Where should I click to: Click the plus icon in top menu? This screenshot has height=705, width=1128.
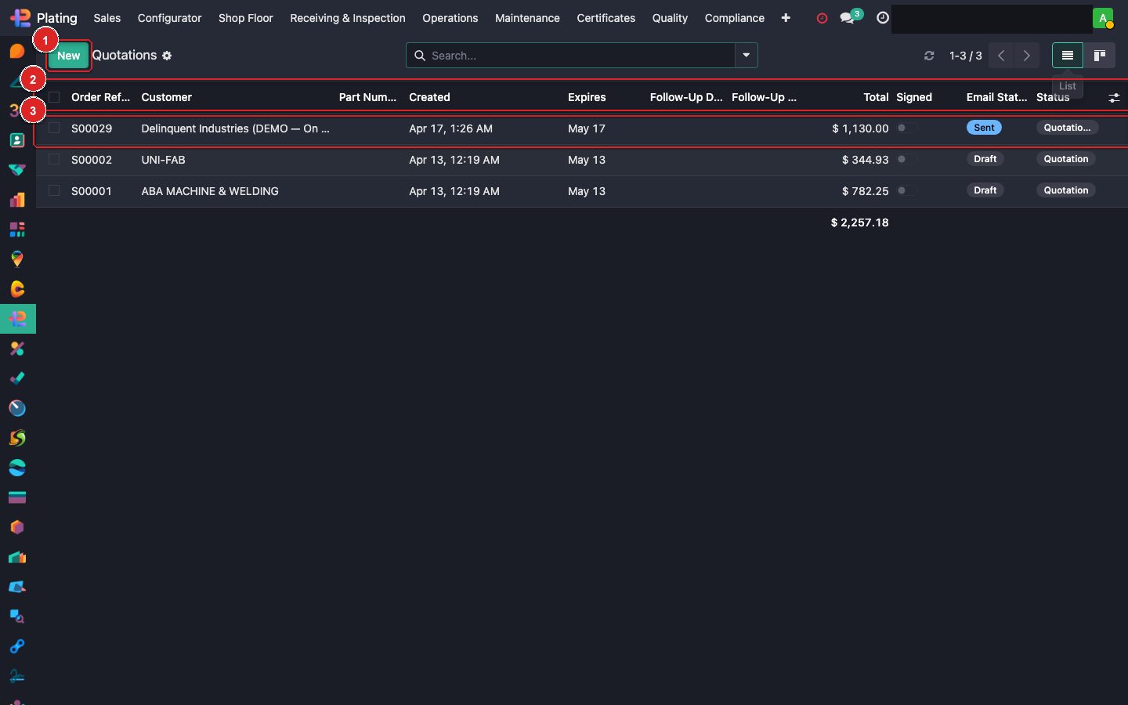tap(786, 18)
